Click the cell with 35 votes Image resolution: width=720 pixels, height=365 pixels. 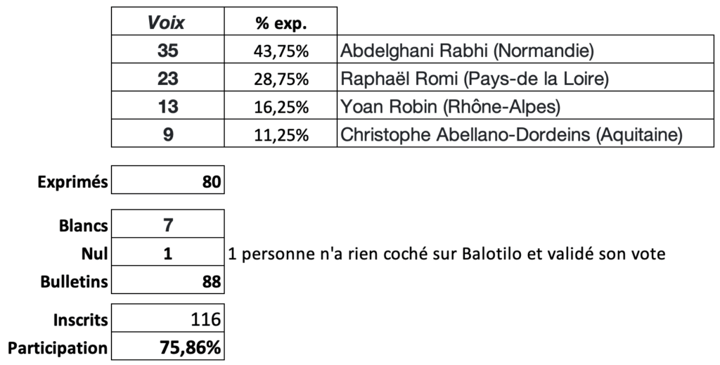(167, 49)
